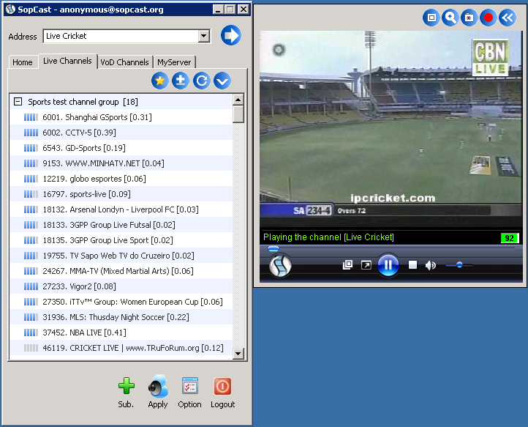Click the green plus Sub. icon
The image size is (528, 427).
127,386
